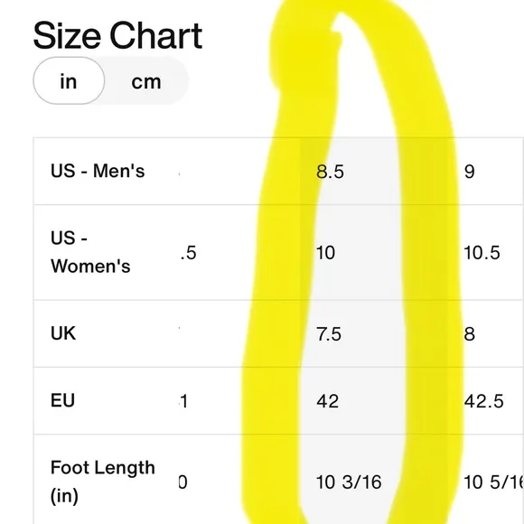Image resolution: width=524 pixels, height=524 pixels.
Task: Select the 'in' unit toggle
Action: pyautogui.click(x=69, y=80)
